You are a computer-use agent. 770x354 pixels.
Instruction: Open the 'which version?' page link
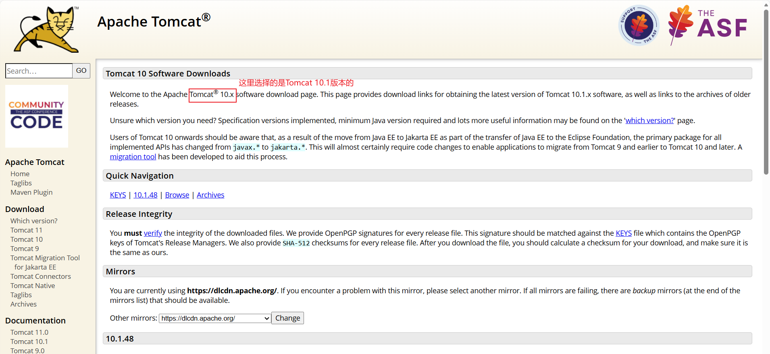[649, 121]
